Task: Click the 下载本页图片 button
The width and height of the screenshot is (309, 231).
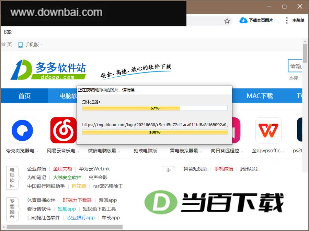Action: (x=256, y=20)
